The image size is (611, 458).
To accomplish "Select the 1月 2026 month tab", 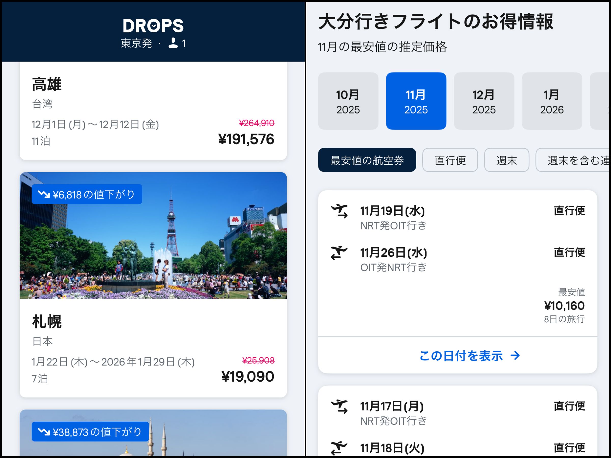I will (x=552, y=101).
